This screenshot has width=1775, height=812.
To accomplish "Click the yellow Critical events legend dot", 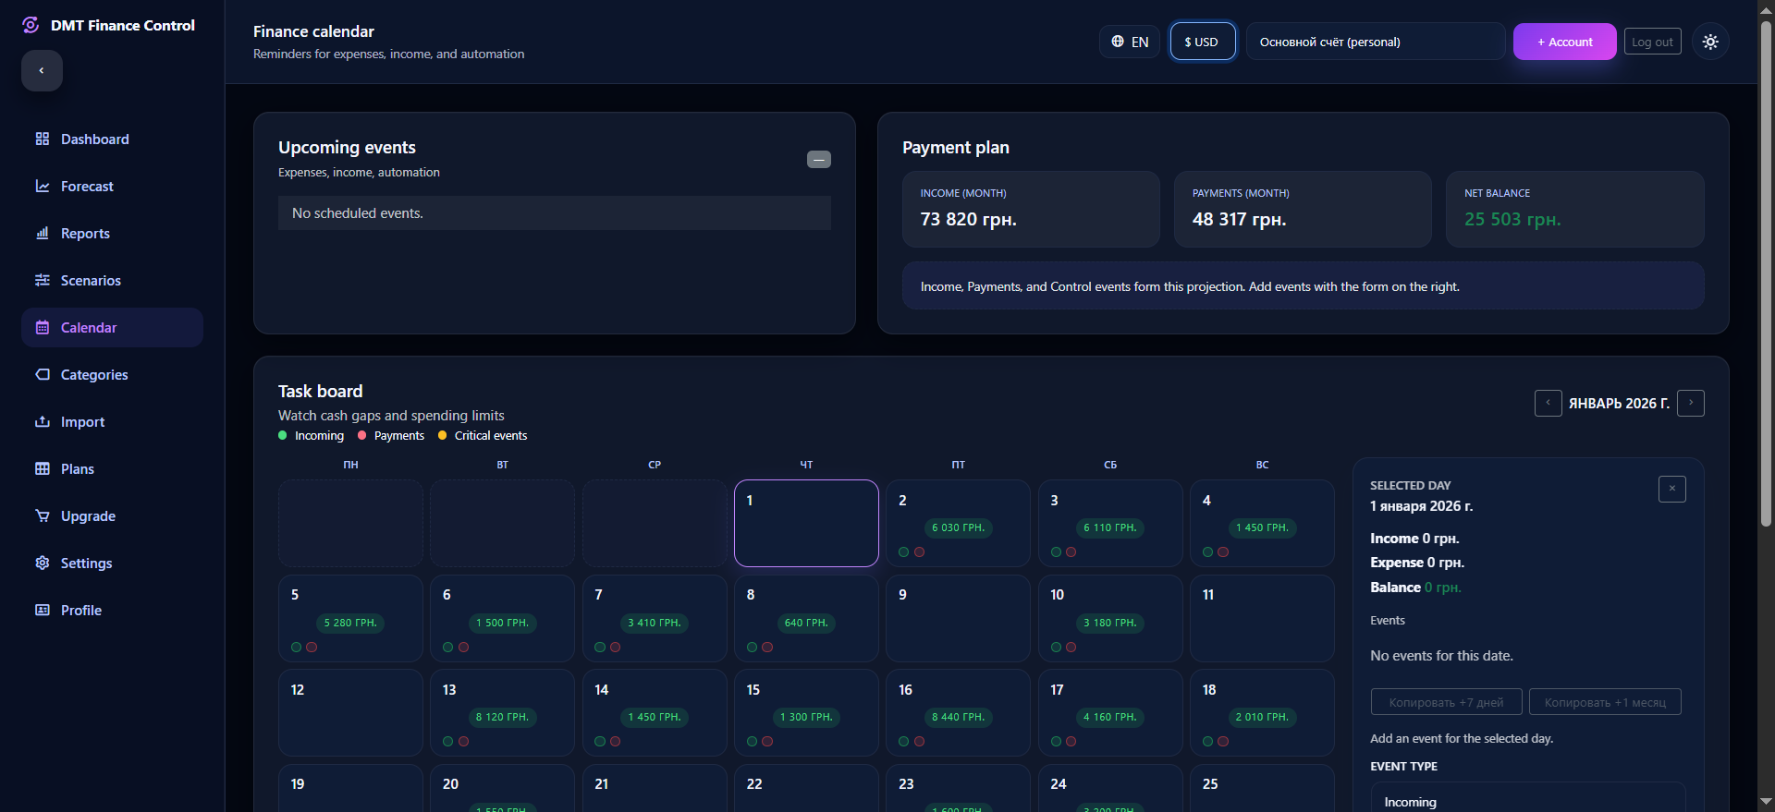I will tap(442, 435).
